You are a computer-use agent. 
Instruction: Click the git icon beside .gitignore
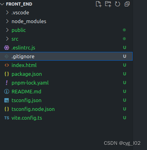point(7,56)
